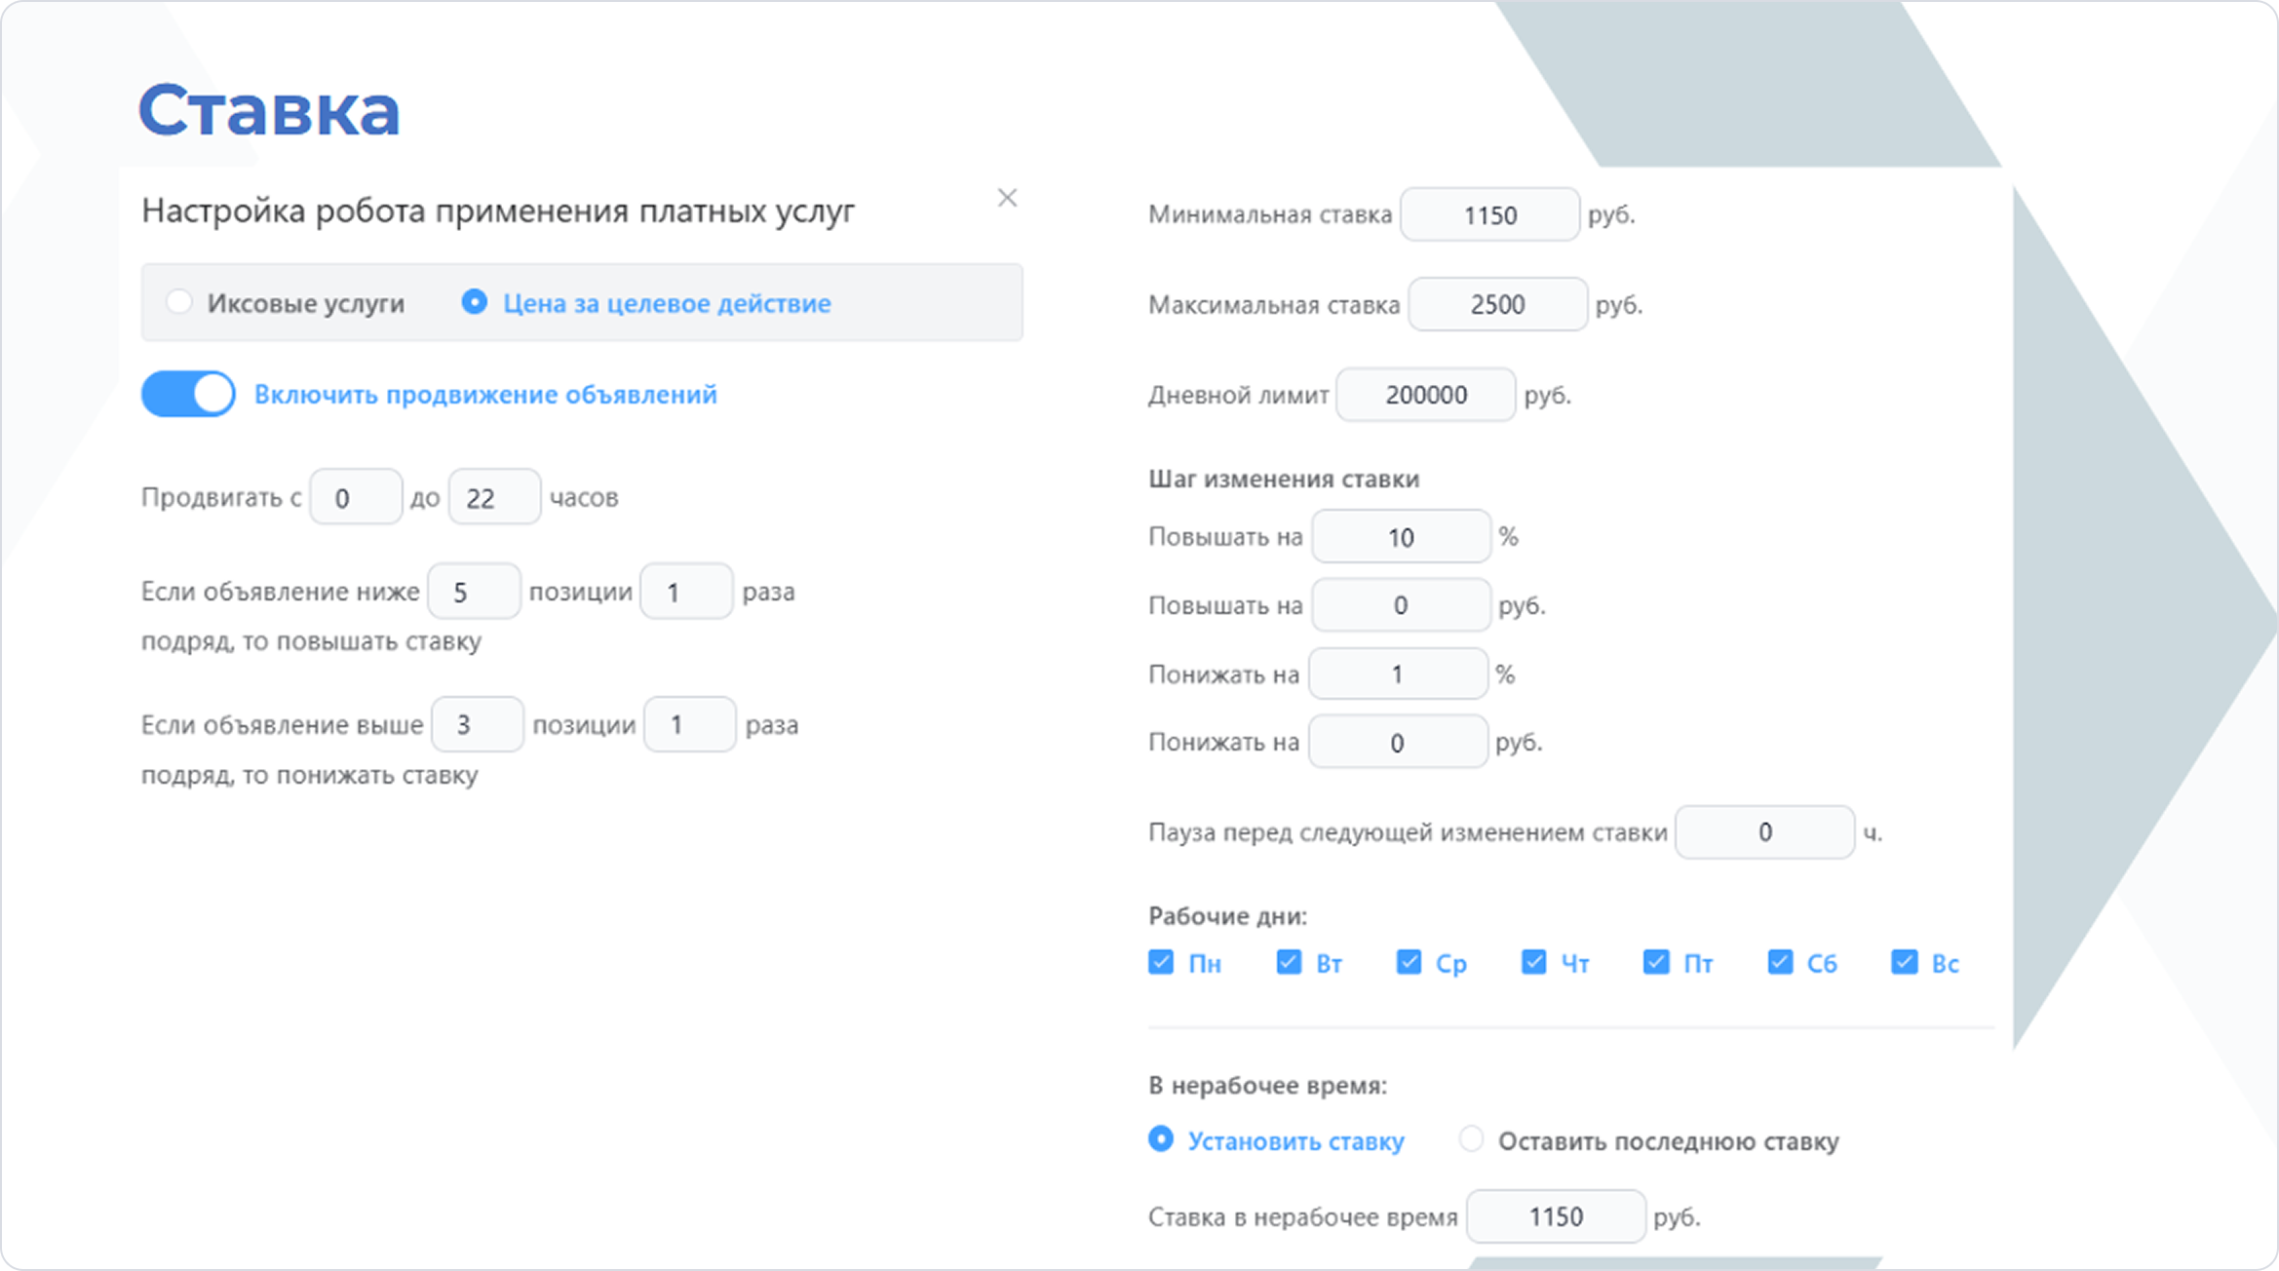Disable the Вс workday checkbox
The image size is (2279, 1271).
[x=1904, y=963]
